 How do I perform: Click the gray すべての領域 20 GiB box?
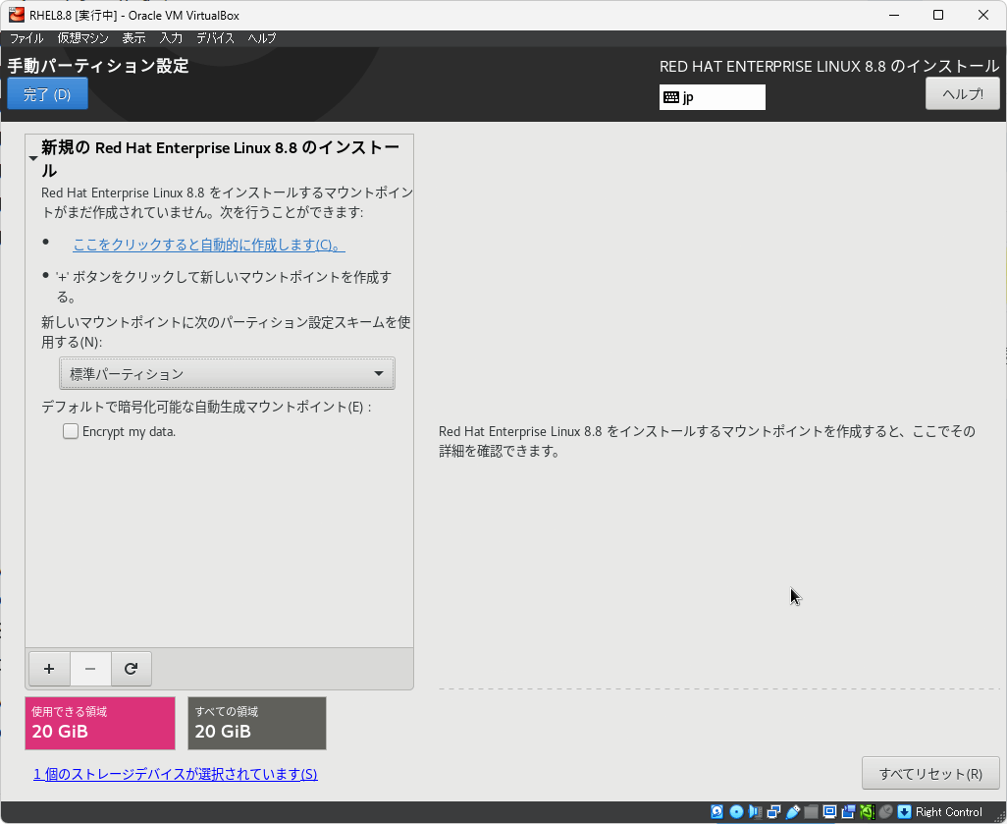[x=257, y=723]
